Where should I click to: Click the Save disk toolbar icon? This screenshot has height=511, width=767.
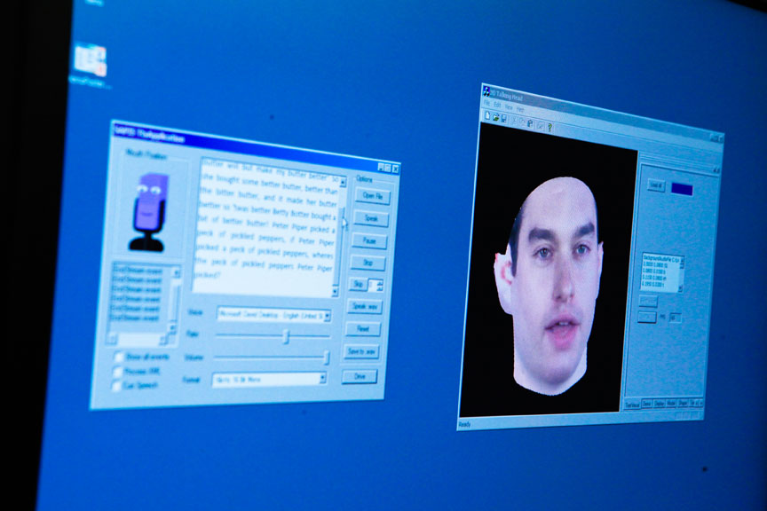click(x=505, y=119)
